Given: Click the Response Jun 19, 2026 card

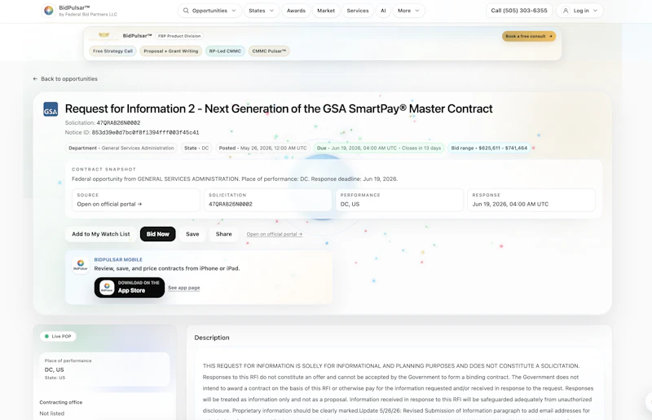Looking at the screenshot, I should (x=531, y=200).
